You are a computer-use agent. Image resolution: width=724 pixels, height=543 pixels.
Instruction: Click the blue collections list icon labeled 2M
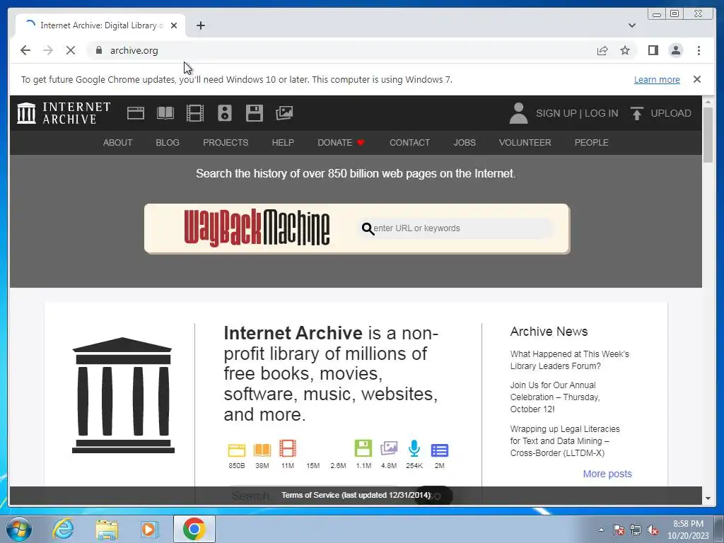(x=440, y=450)
